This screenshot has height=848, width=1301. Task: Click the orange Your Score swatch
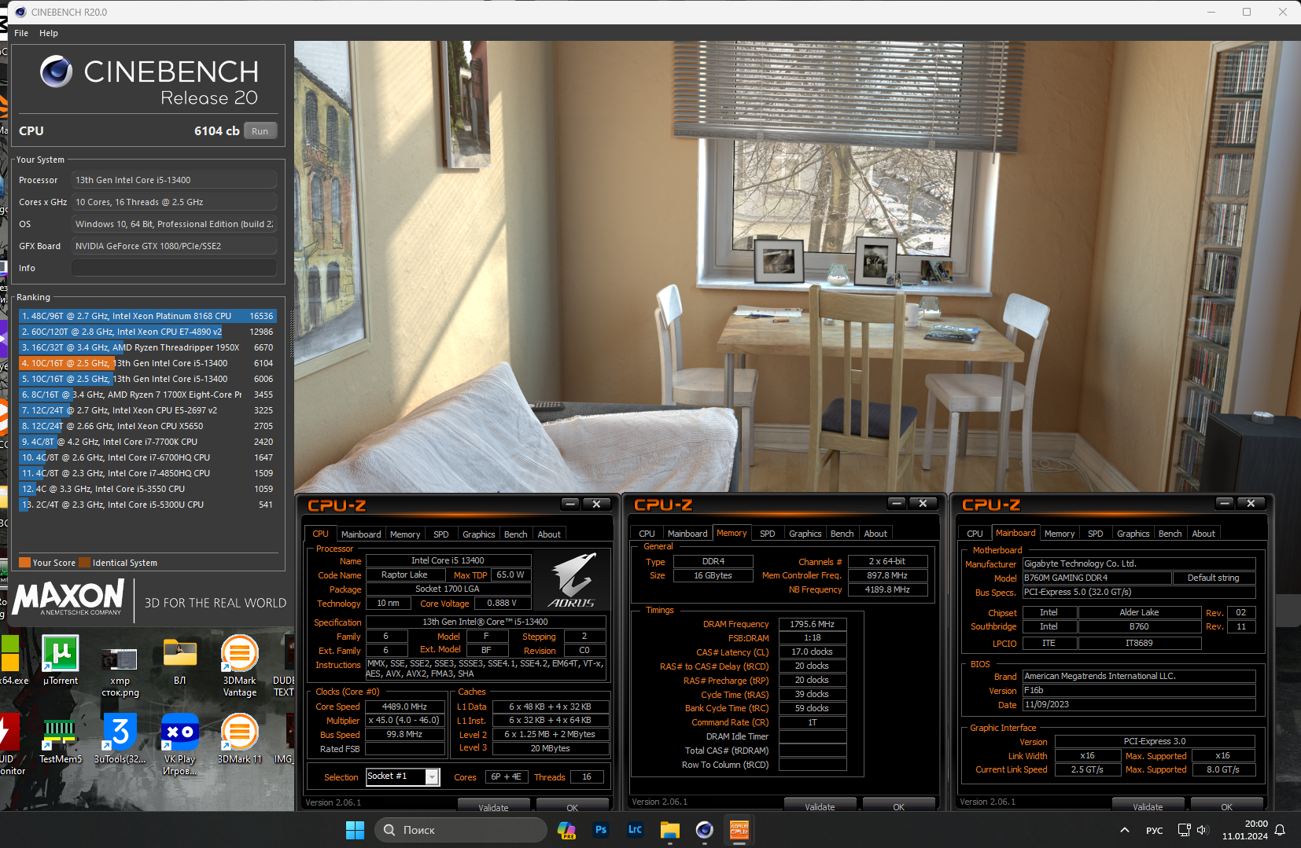coord(24,563)
